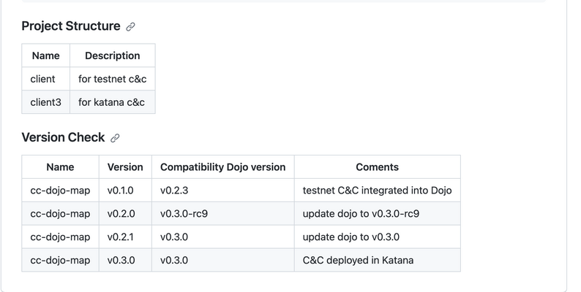Click 'testnet C&C integrated into Dojo' comment

point(377,191)
